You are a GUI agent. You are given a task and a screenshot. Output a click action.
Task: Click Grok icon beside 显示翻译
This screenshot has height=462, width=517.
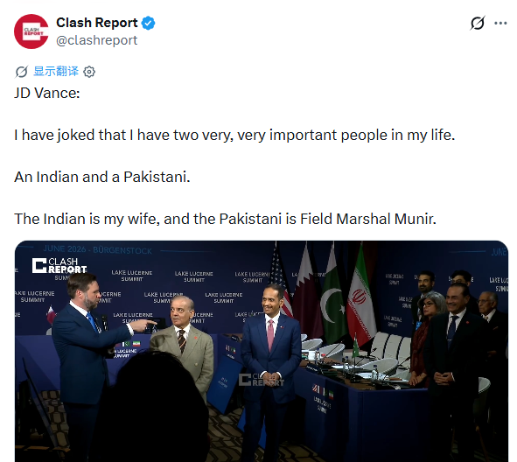tap(21, 72)
